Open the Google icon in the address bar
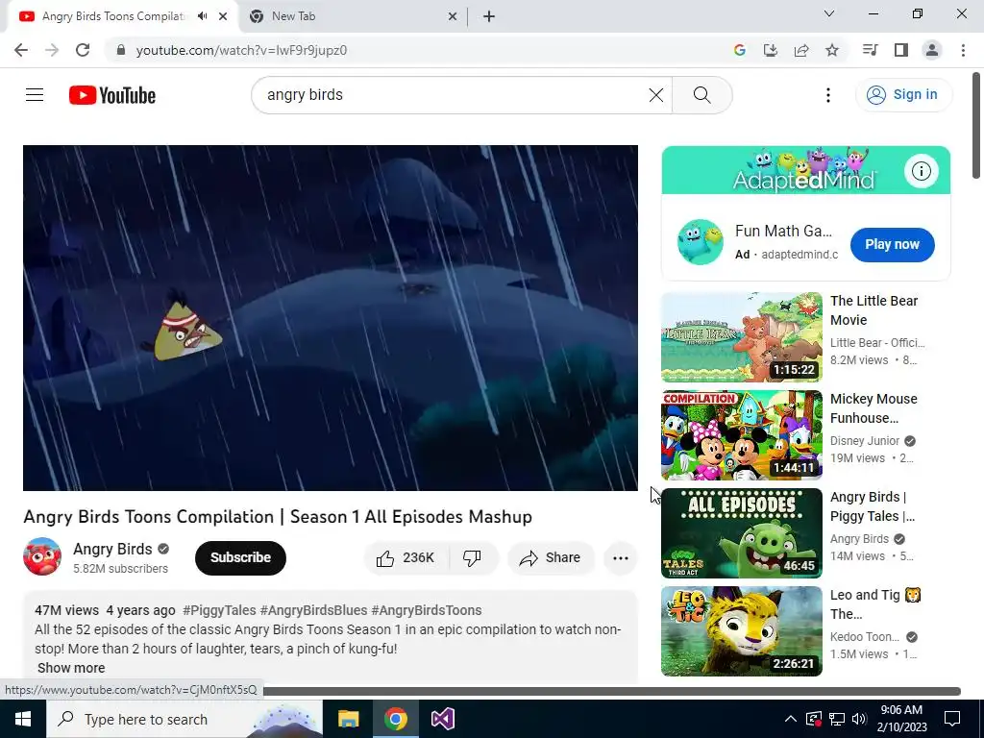984x738 pixels. tap(739, 50)
